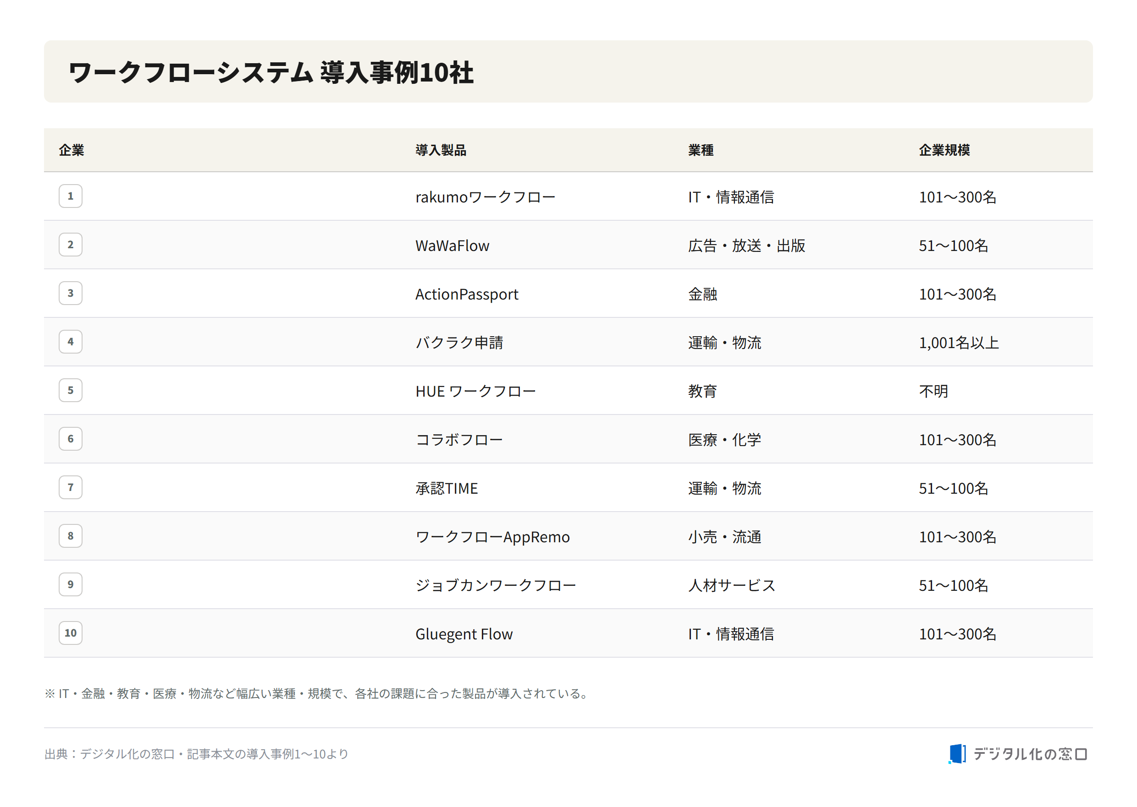
Task: Select the ワークフローAppRemo cell
Action: (492, 537)
